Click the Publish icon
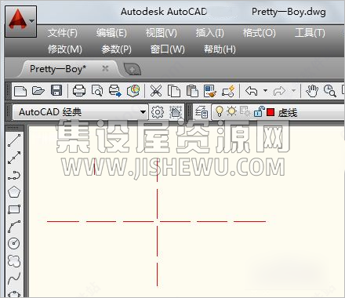Viewport: 345px width, 298px height. click(x=115, y=91)
